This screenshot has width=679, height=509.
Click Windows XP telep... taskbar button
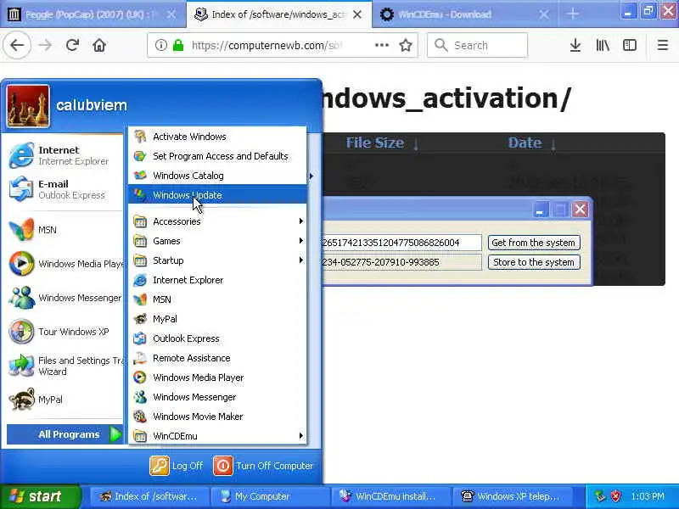(x=513, y=496)
